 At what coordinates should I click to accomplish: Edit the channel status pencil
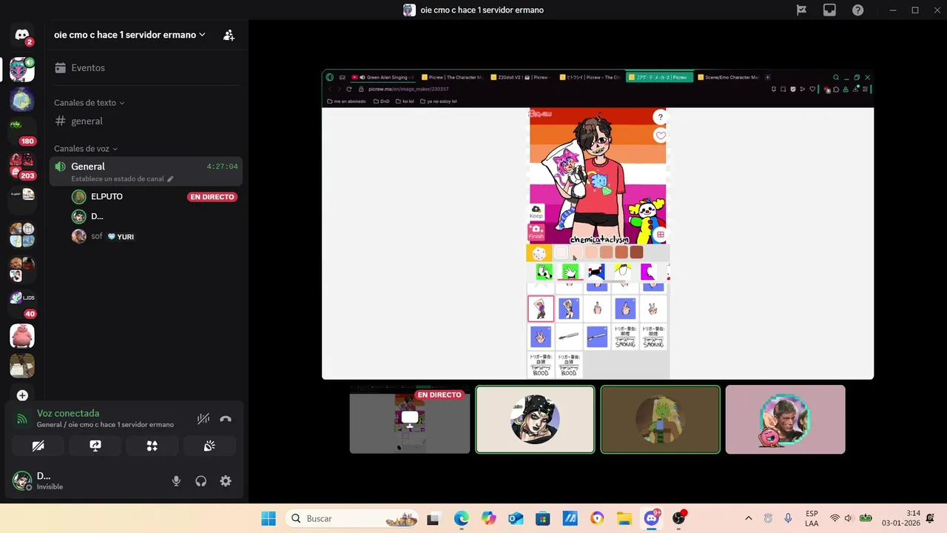170,179
